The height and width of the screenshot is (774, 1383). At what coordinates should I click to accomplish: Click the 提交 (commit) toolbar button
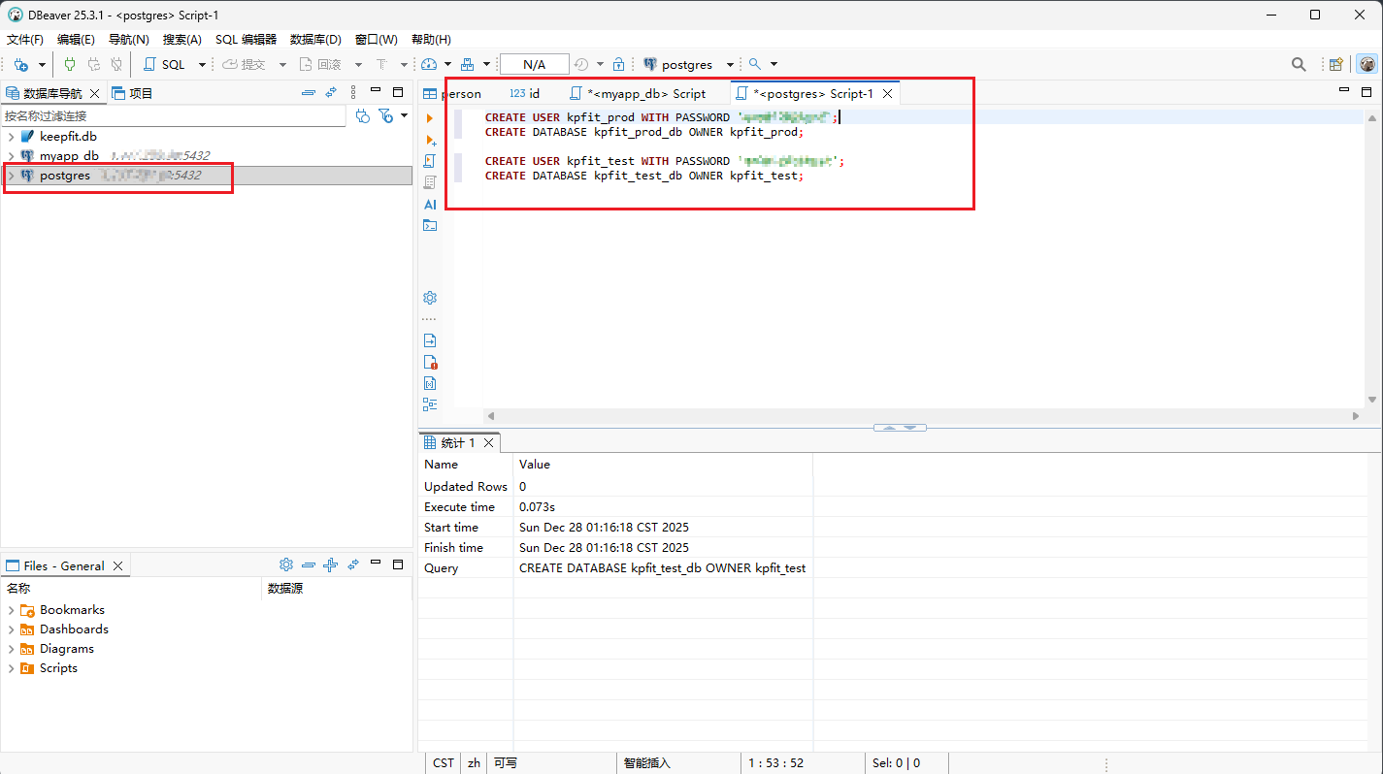tap(244, 64)
